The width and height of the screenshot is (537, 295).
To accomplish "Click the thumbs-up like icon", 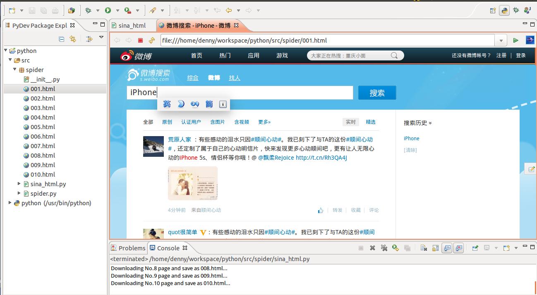I will point(321,210).
